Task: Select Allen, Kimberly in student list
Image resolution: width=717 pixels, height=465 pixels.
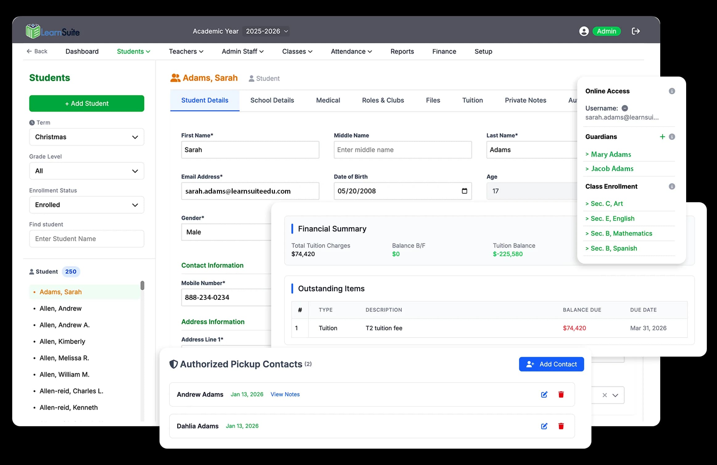Action: click(x=62, y=341)
